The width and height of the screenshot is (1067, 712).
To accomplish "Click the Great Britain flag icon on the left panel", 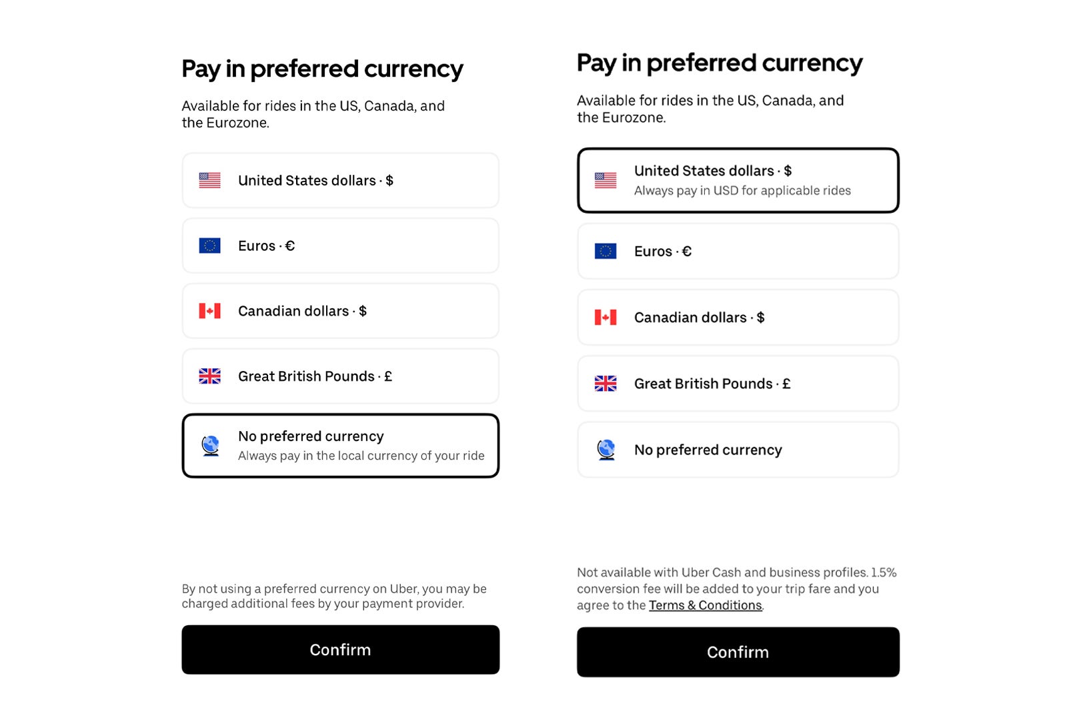I will point(209,376).
